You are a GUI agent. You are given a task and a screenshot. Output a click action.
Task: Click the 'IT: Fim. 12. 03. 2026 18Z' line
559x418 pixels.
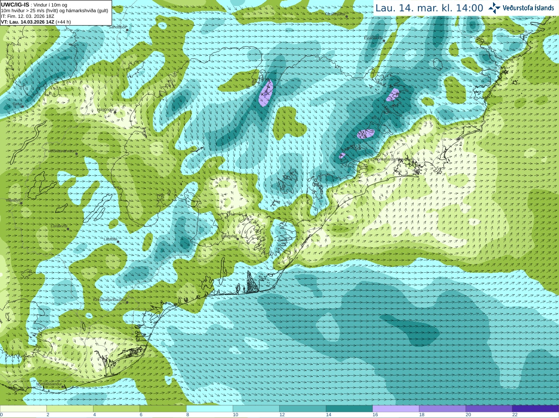pyautogui.click(x=28, y=16)
